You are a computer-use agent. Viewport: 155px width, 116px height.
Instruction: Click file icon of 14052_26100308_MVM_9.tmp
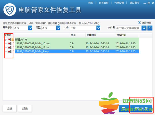pos(13,51)
